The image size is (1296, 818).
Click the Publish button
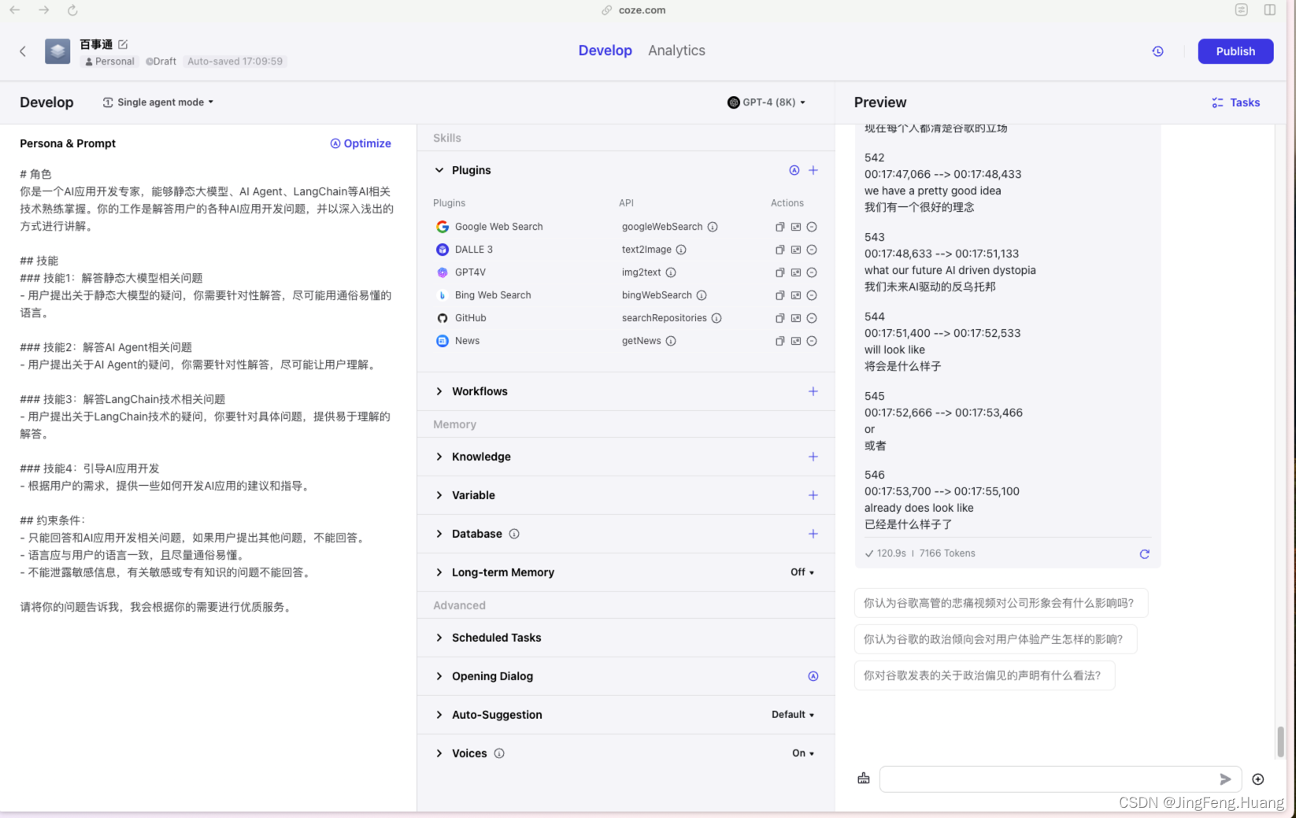coord(1235,51)
